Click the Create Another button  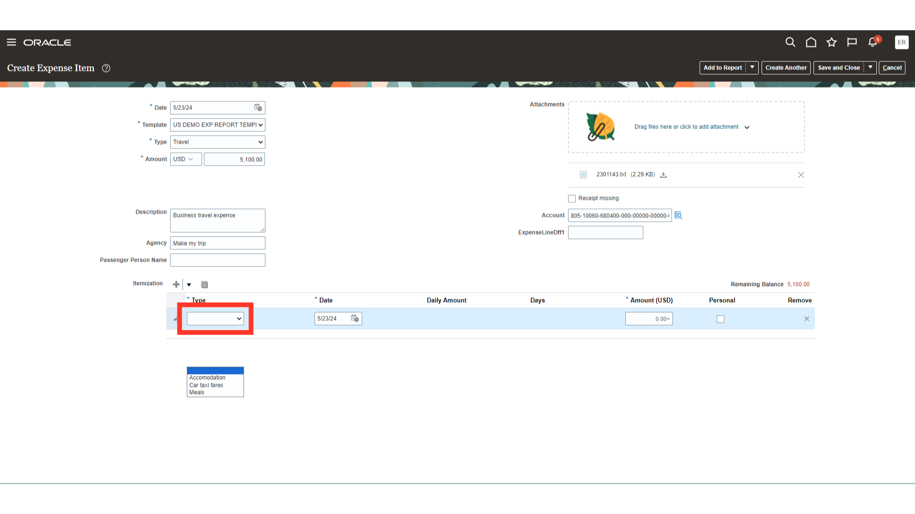click(x=786, y=68)
